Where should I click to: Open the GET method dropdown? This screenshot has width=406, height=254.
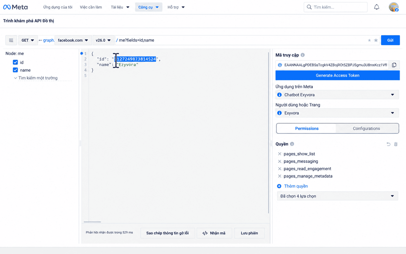tap(28, 40)
